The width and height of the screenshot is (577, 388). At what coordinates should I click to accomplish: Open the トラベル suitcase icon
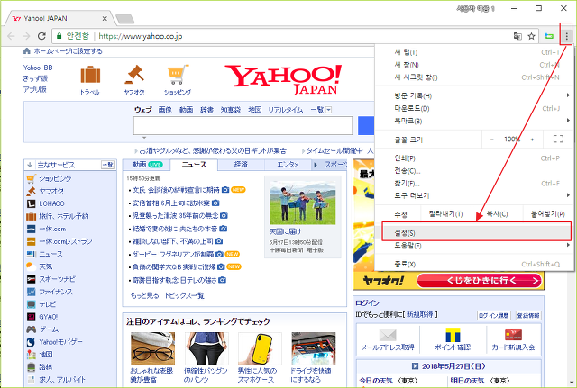(x=90, y=75)
